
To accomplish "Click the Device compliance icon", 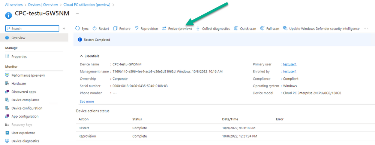I will pos(7,100).
